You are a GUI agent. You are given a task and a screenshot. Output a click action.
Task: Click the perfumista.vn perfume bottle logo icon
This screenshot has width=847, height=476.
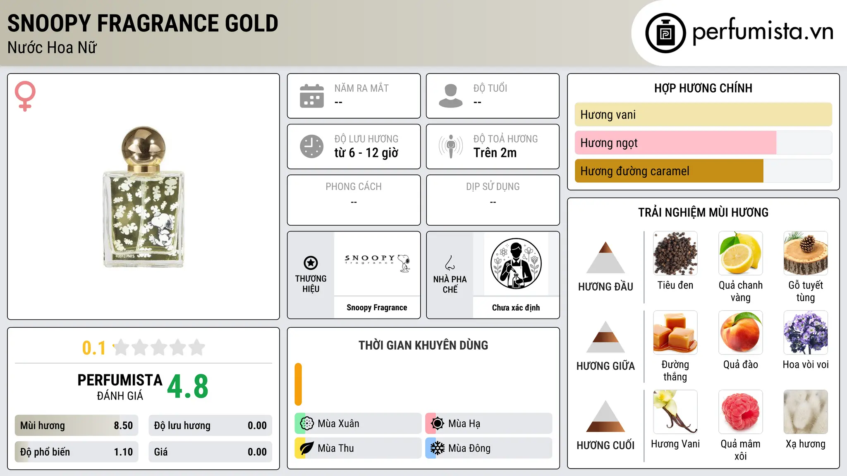pos(665,33)
